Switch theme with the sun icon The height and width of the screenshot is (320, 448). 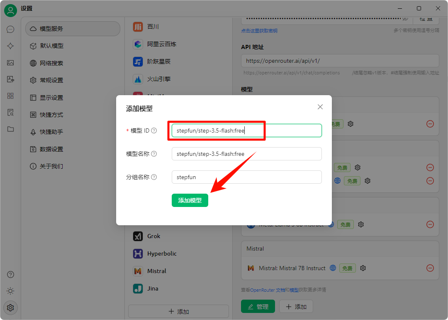pos(10,291)
